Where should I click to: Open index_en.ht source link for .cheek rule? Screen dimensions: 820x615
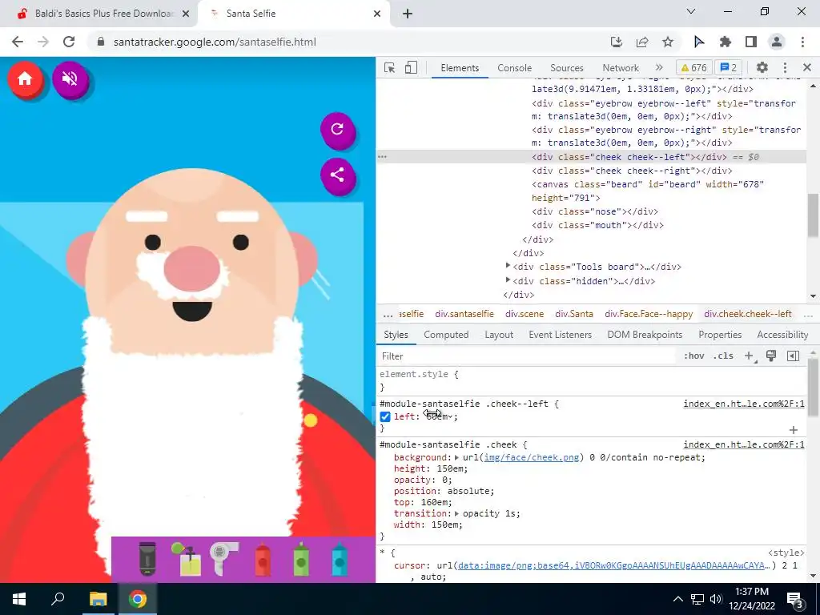click(744, 444)
